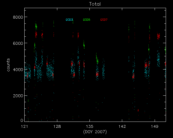Click x-axis tick value 149

[155, 126]
